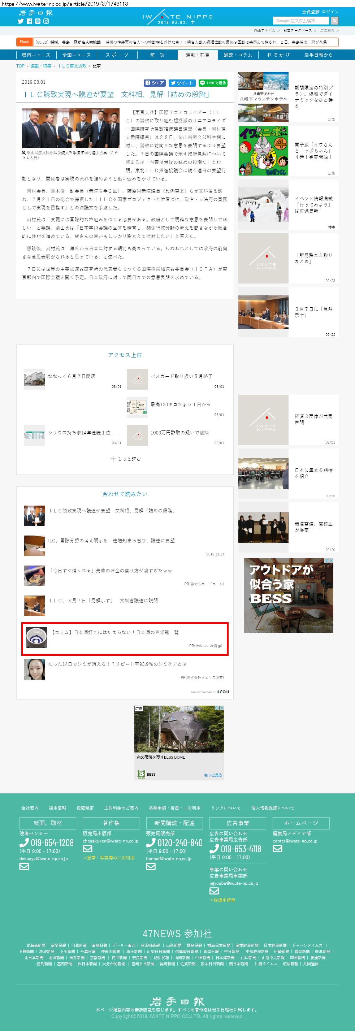This screenshot has width=355, height=1031.
Task: Click the Iwate Nippo center logo
Action: (177, 17)
